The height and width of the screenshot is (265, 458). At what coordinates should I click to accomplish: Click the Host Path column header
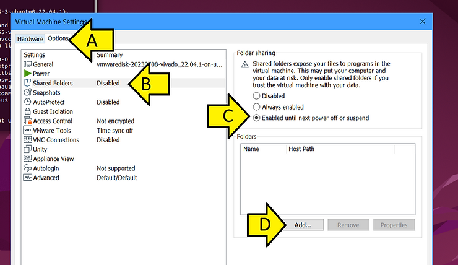[303, 149]
